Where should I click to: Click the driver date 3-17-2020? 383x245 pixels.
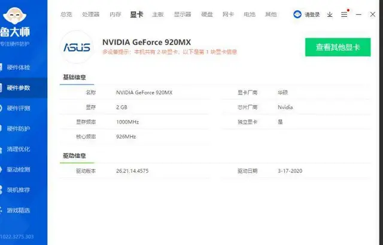coord(290,171)
